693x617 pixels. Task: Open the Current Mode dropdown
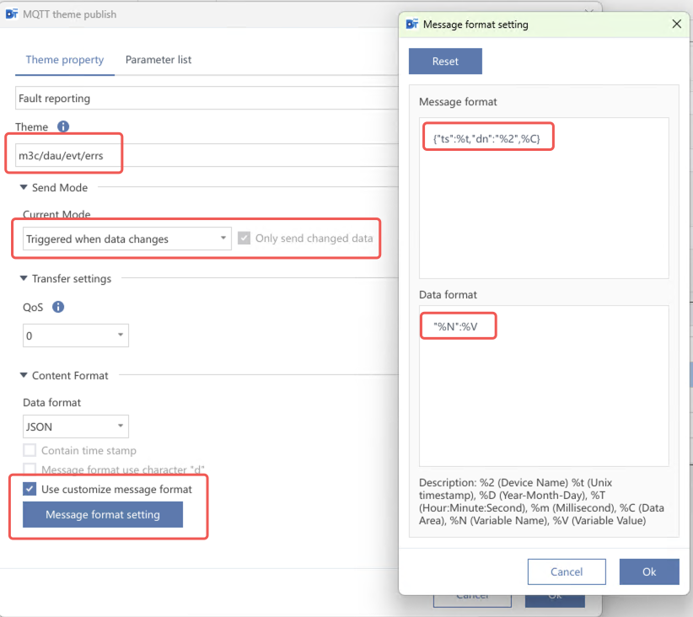click(x=126, y=239)
